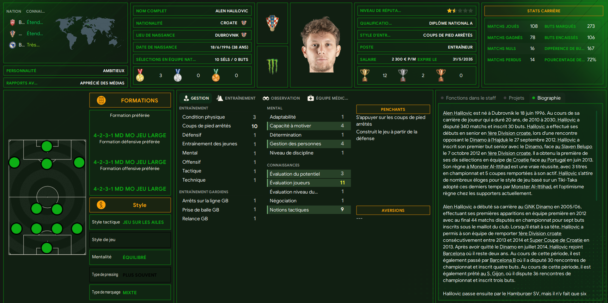Viewport: 608px width, 303px height.
Task: Click the Formations tactics board icon
Action: point(101,100)
